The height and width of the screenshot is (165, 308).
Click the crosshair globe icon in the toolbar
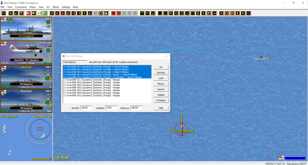(4, 13)
